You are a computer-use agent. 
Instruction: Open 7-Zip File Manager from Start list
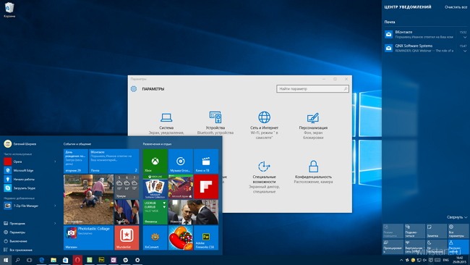point(27,206)
